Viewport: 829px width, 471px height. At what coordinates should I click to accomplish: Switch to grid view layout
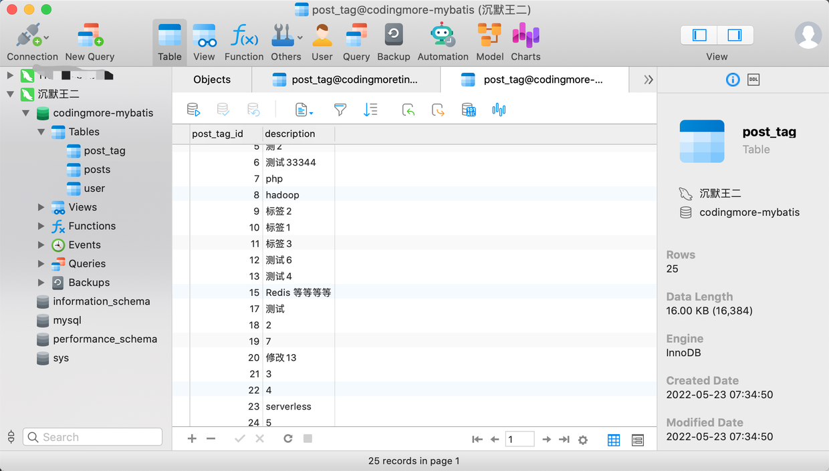coord(614,440)
